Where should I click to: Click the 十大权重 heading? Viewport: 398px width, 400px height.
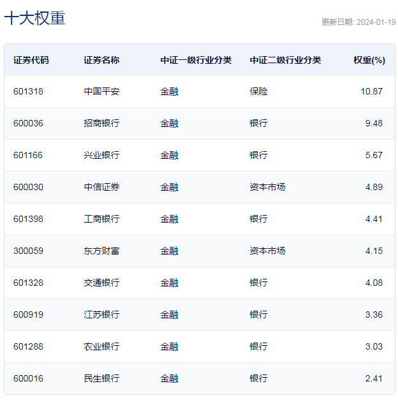[34, 18]
